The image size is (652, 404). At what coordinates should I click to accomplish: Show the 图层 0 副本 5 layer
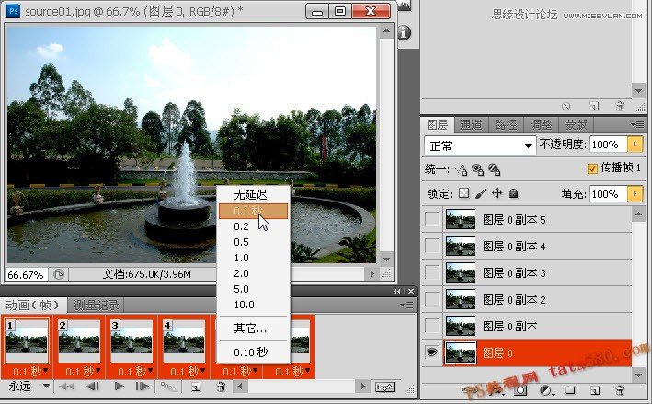pyautogui.click(x=432, y=220)
